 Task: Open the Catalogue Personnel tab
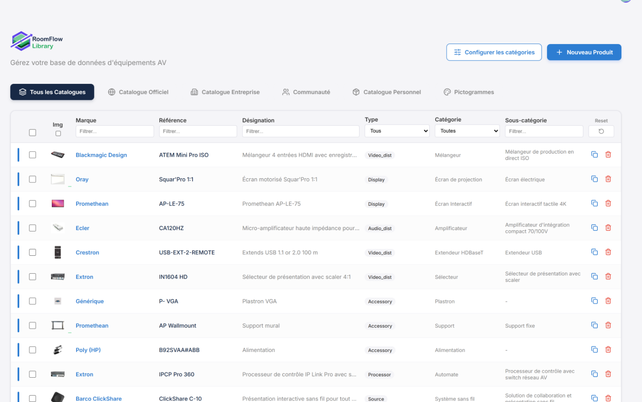pyautogui.click(x=387, y=92)
